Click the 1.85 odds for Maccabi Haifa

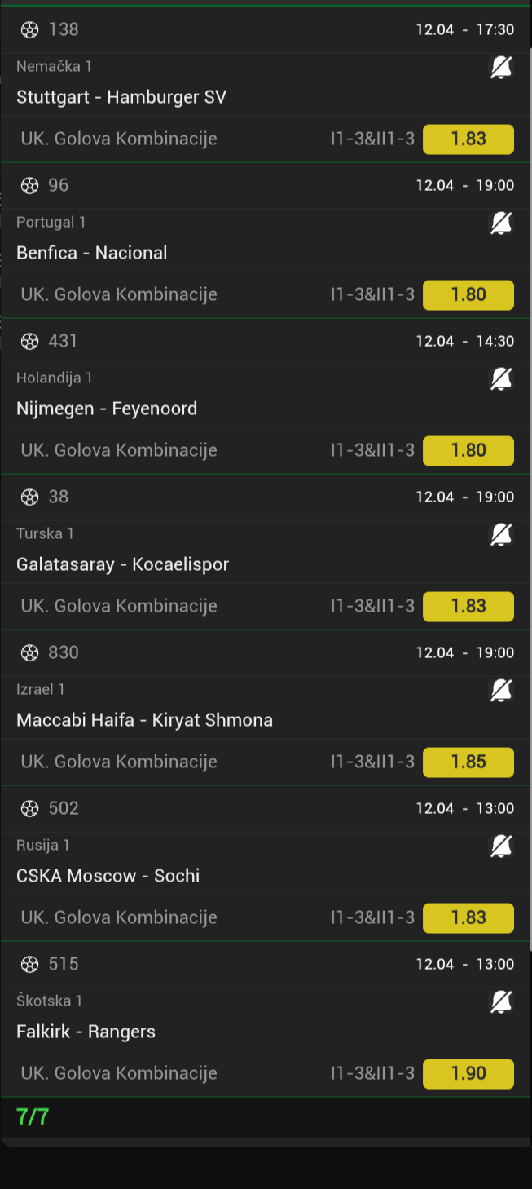coord(468,762)
